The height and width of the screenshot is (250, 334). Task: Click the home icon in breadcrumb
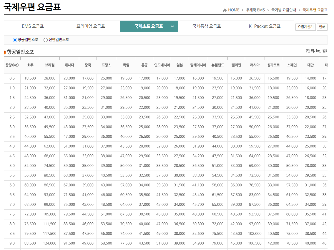(225, 10)
